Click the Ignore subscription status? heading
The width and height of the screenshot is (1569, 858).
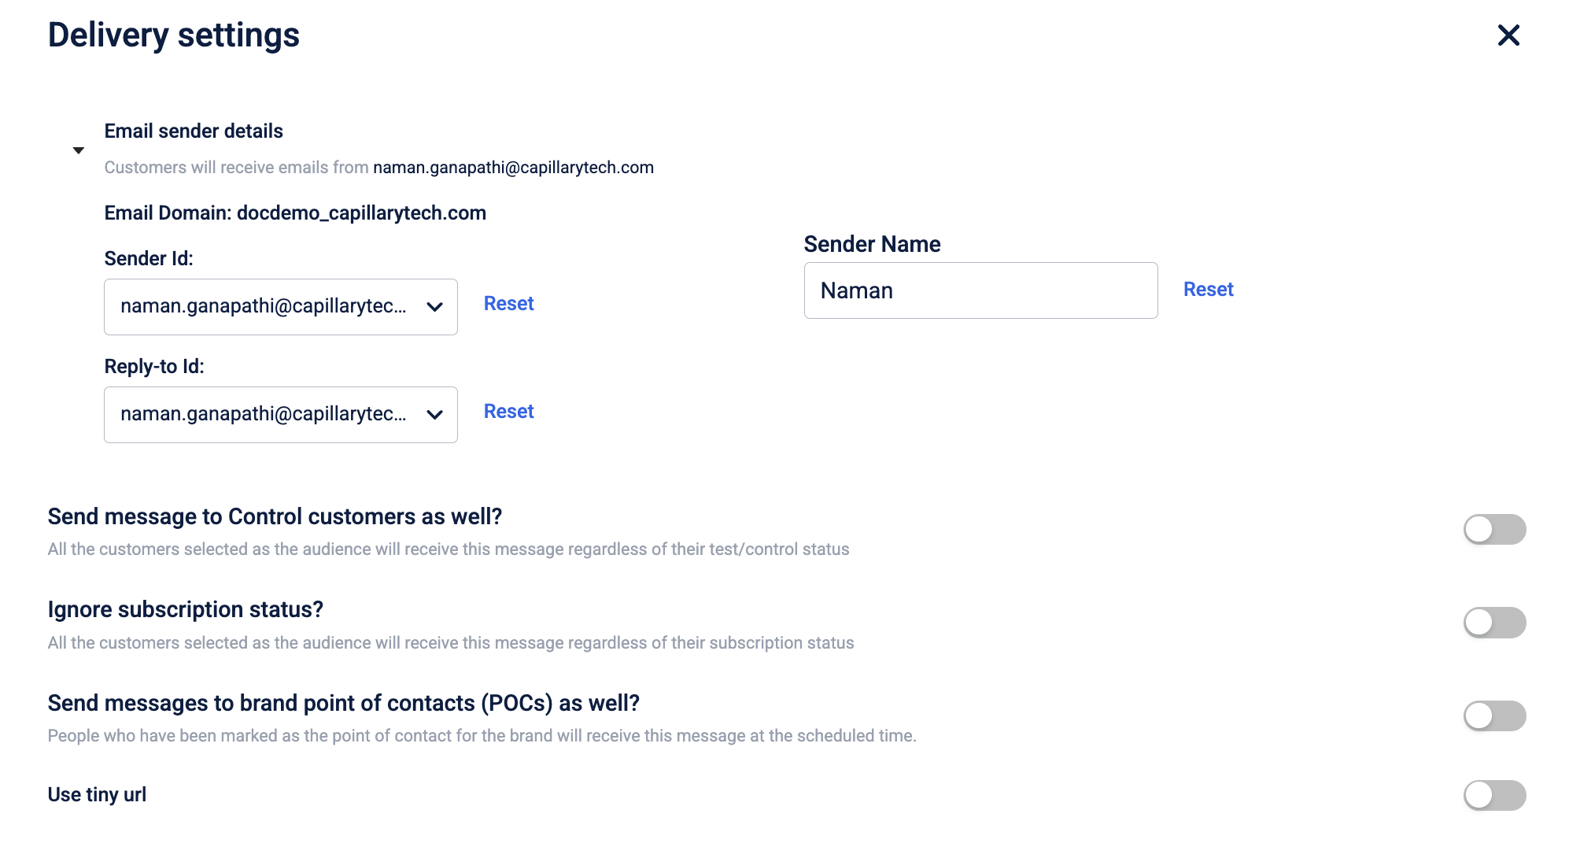click(186, 609)
